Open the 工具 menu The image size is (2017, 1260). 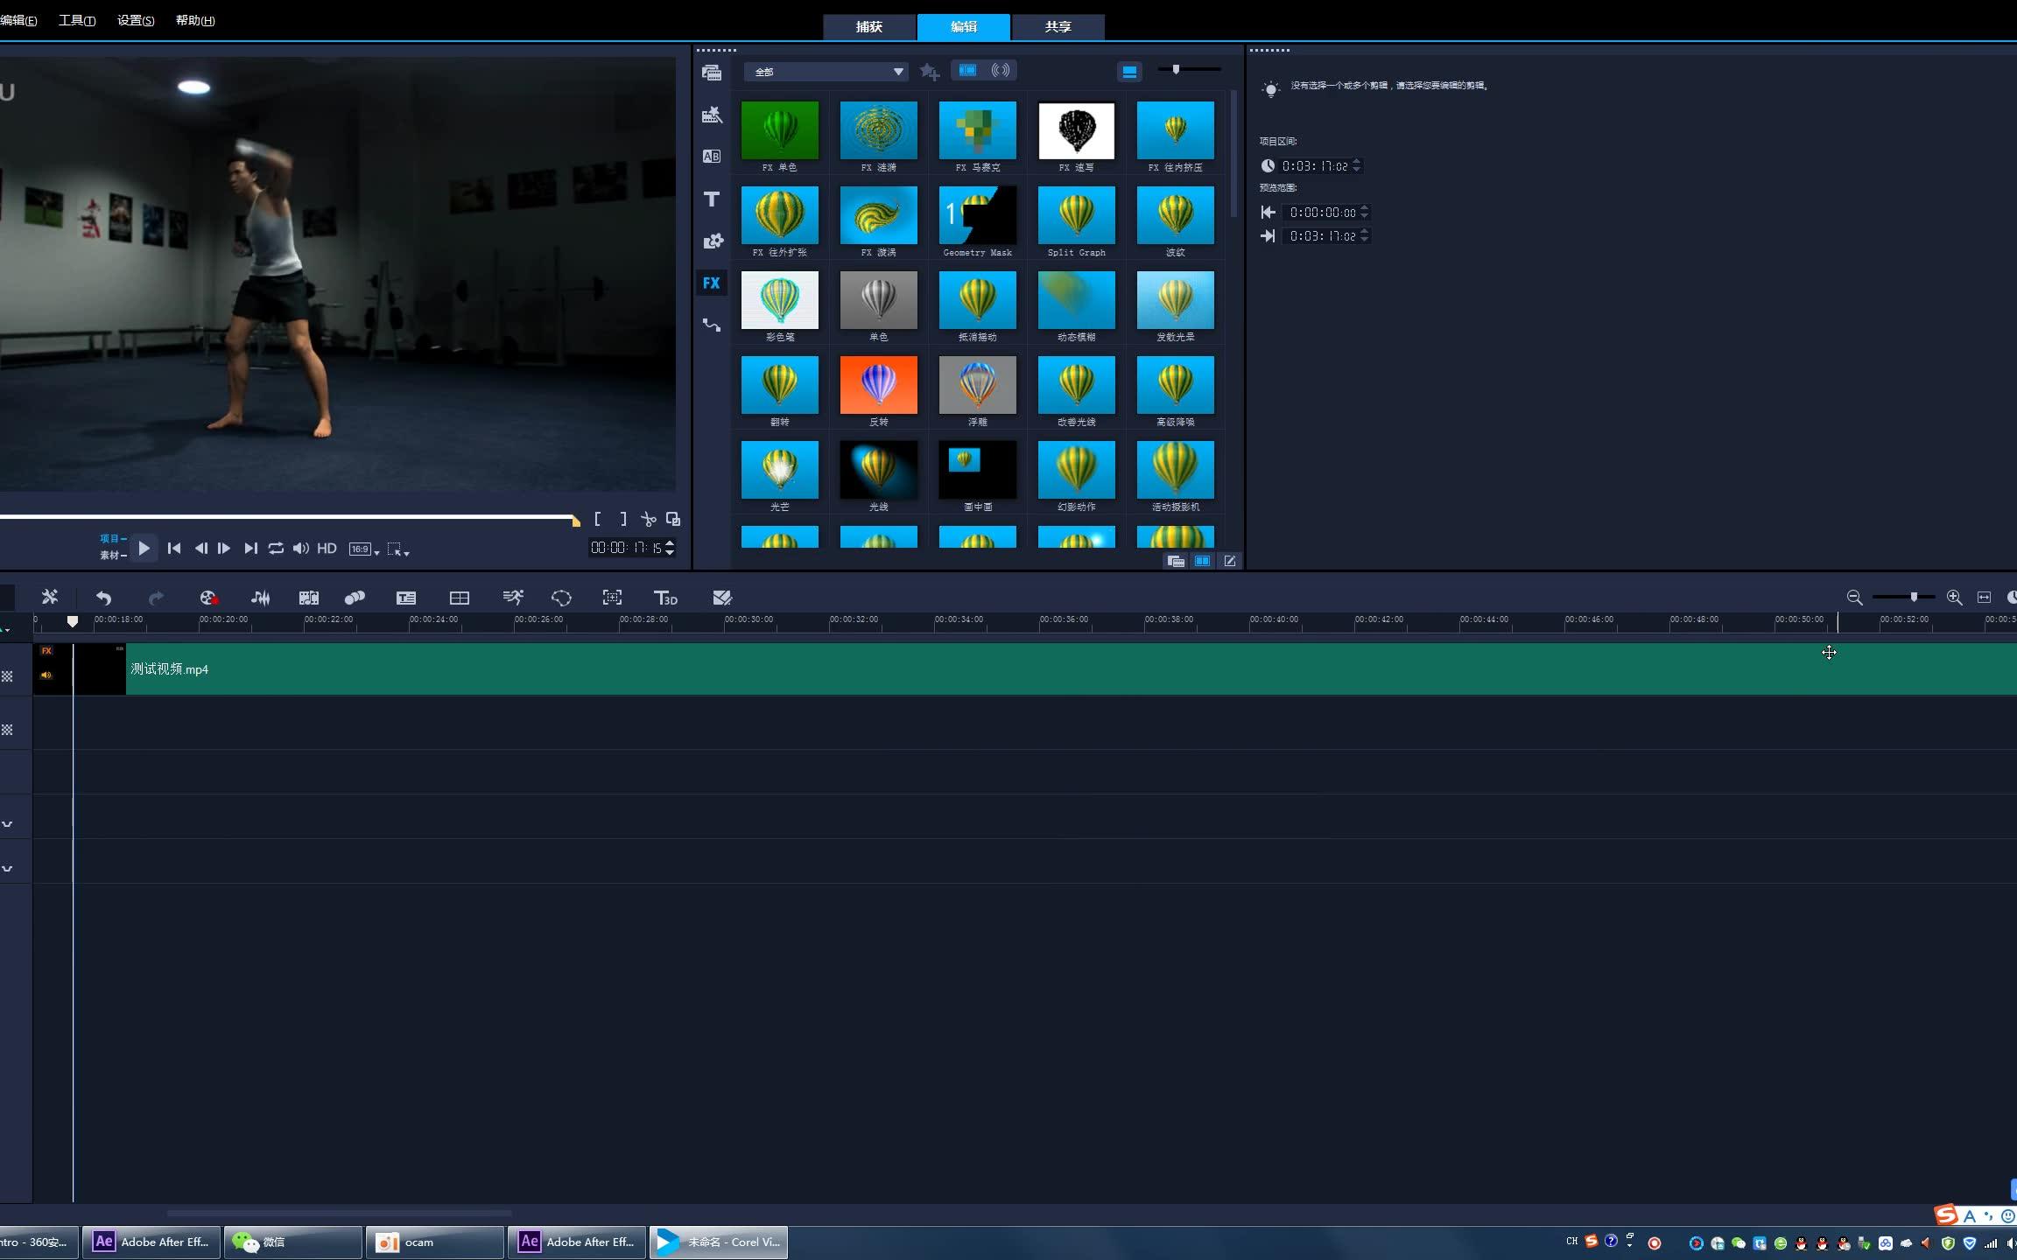(77, 20)
